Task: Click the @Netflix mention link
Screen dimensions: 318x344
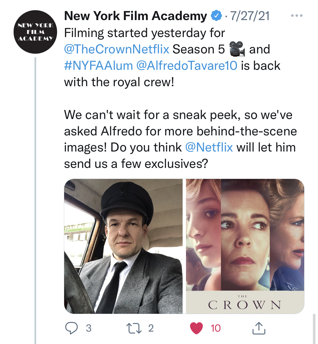Action: 209,147
